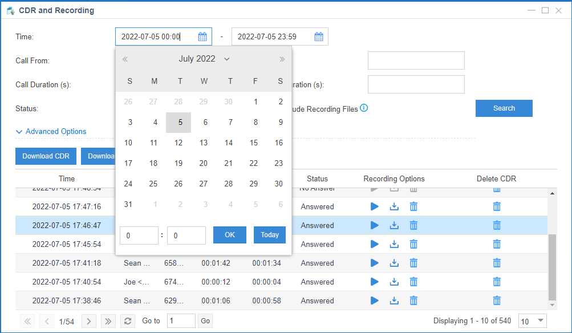The image size is (572, 333).
Task: Go to the first page of records
Action: pos(27,320)
